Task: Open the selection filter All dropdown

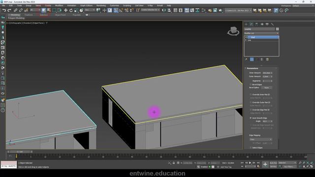Action: coord(35,10)
